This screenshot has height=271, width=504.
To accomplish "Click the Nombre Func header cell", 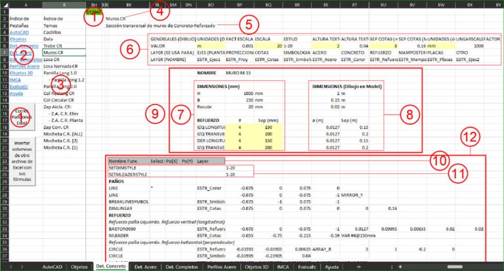I will pyautogui.click(x=129, y=161).
